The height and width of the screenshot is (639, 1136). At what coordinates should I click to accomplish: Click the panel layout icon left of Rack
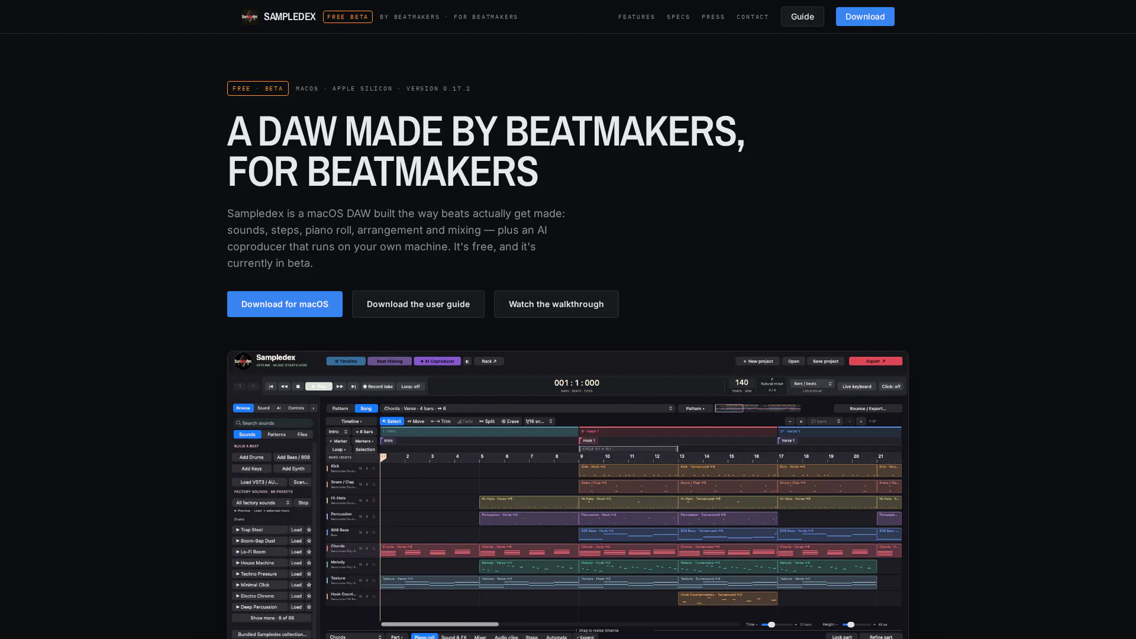click(467, 361)
